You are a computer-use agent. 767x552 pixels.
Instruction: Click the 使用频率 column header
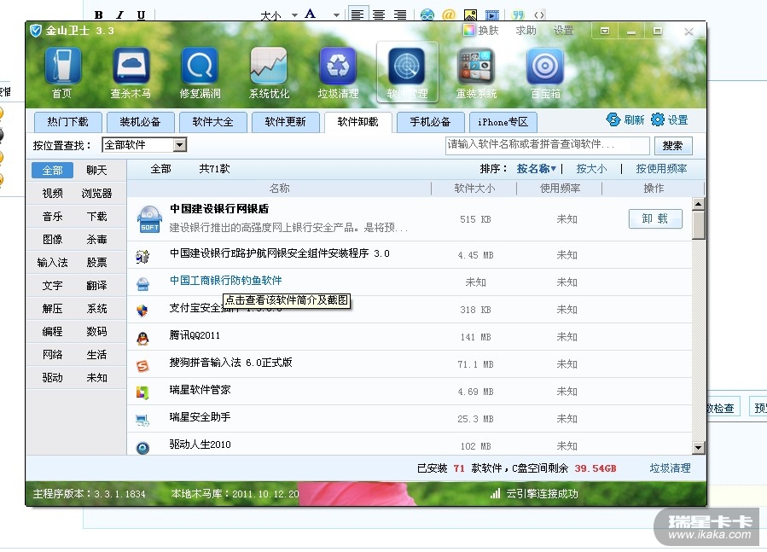(x=560, y=189)
